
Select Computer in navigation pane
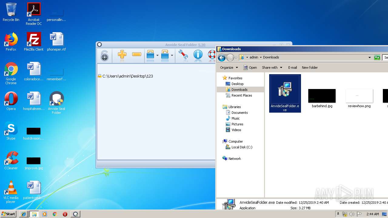pyautogui.click(x=232, y=141)
